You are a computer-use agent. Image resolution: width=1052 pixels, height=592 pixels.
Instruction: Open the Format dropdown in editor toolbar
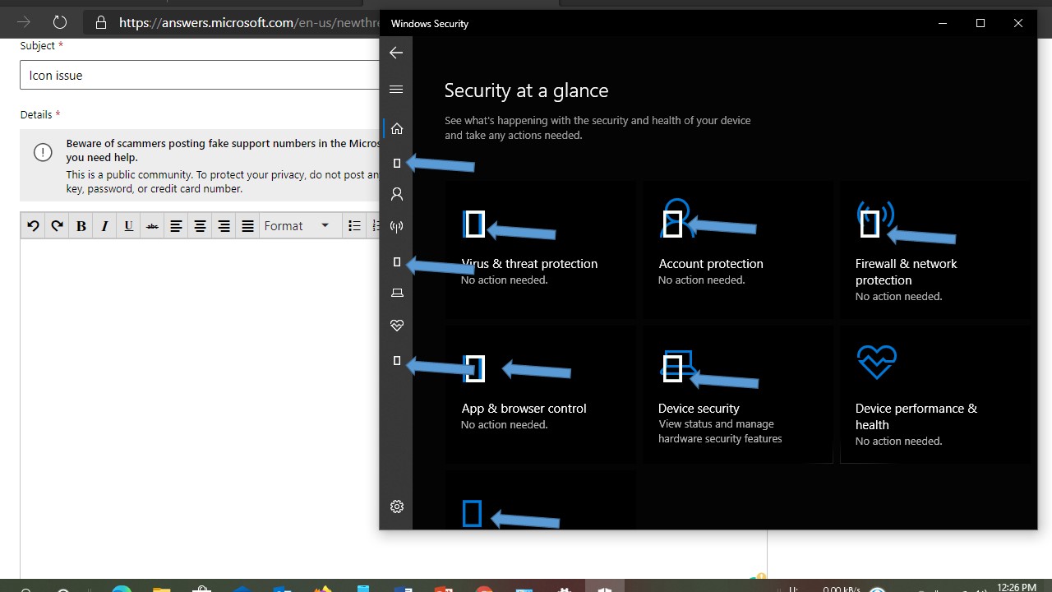pos(298,226)
